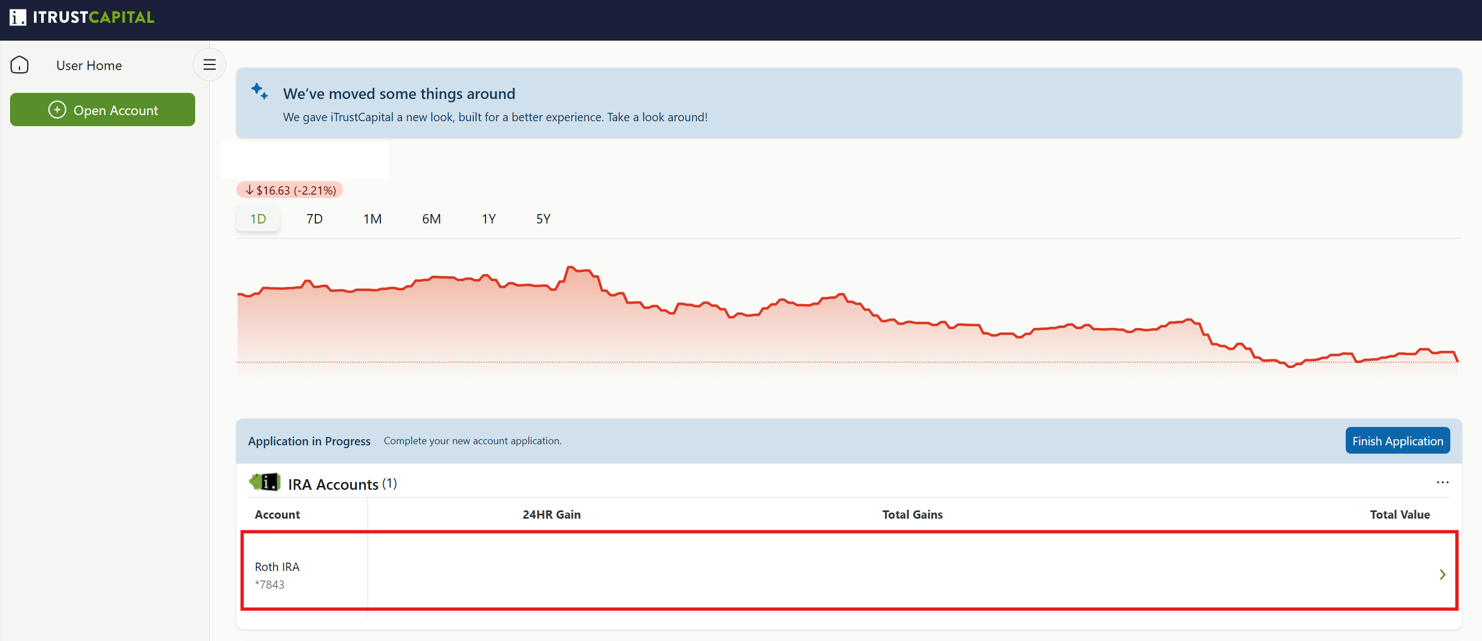Click the iTrustCapital logo icon
The width and height of the screenshot is (1482, 641).
18,17
